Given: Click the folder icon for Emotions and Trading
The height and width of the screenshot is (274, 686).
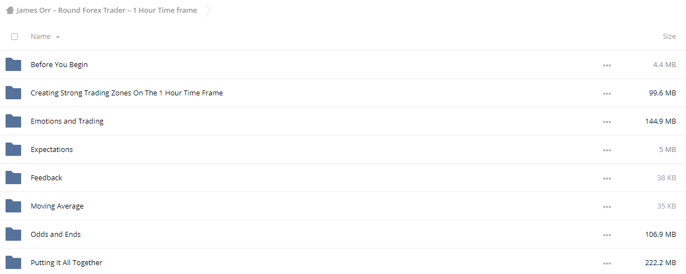Looking at the screenshot, I should pyautogui.click(x=13, y=121).
